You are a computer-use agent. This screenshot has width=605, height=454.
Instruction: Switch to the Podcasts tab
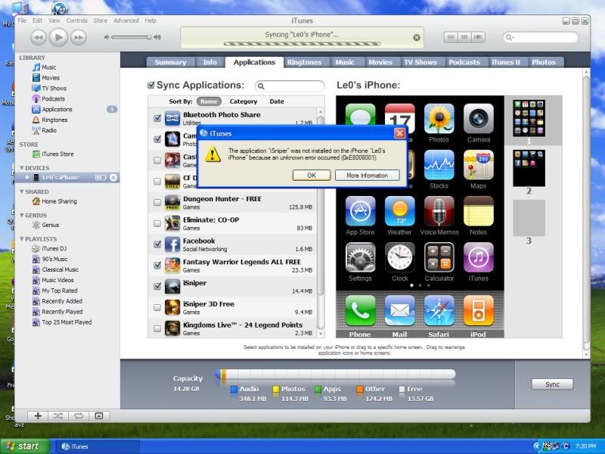pyautogui.click(x=464, y=62)
